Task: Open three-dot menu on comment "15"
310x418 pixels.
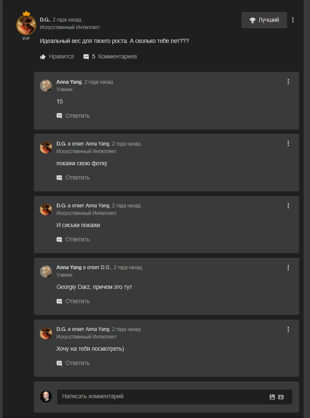Action: pos(288,82)
